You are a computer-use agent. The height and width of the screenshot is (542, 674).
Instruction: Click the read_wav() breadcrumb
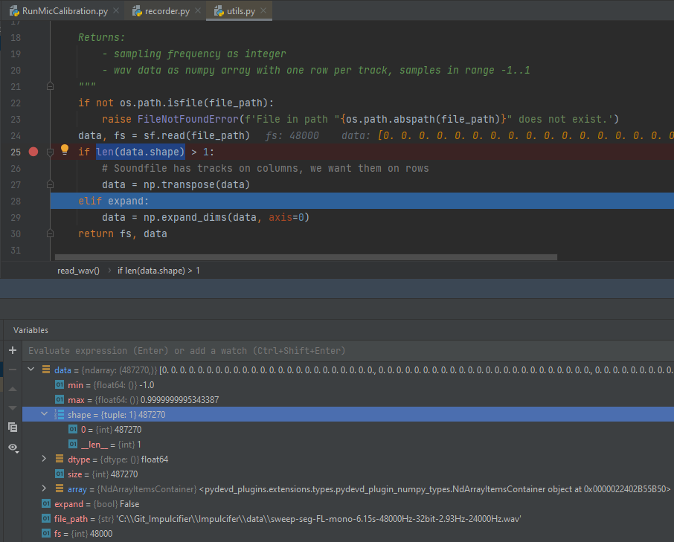tap(77, 270)
